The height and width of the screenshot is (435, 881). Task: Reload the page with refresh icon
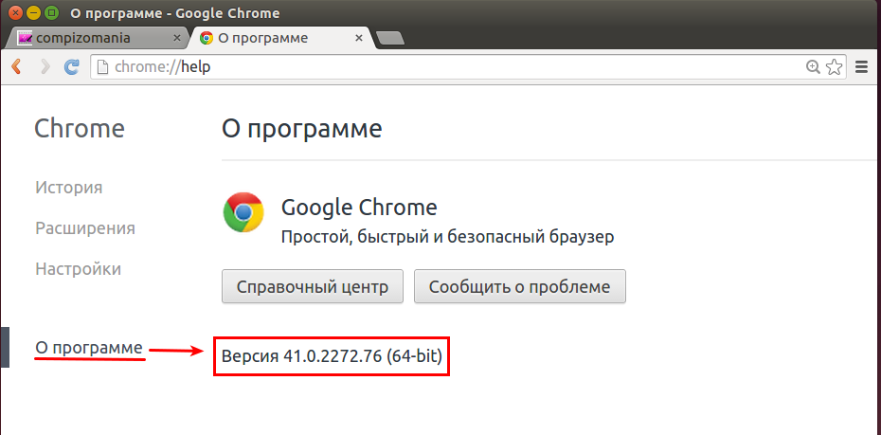pos(72,67)
